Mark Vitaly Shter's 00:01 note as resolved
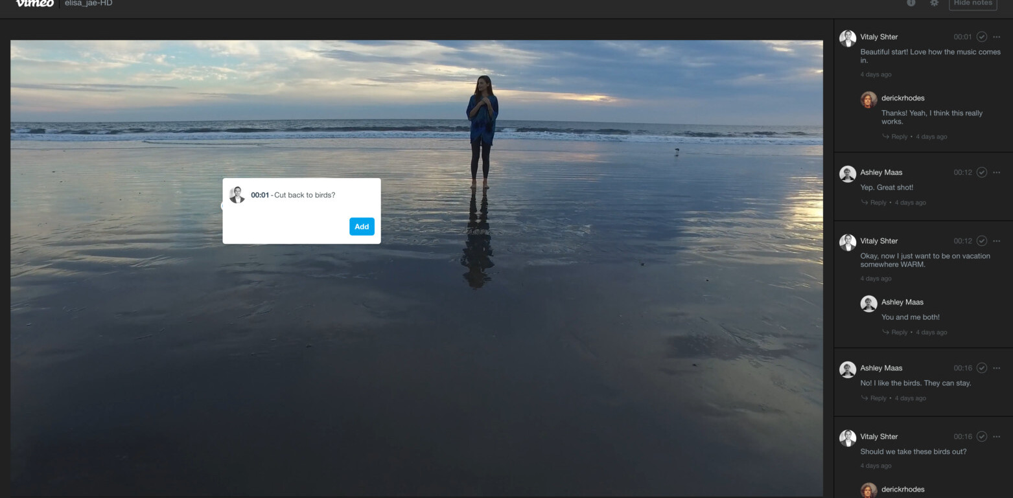Screen dimensions: 1013x498 (x=982, y=37)
